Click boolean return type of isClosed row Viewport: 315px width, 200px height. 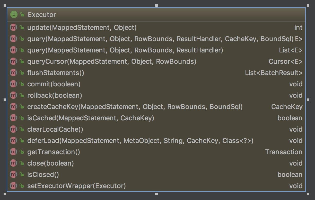click(x=290, y=175)
